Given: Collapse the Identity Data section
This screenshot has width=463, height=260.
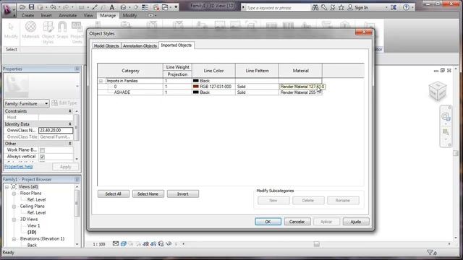Looking at the screenshot, I should click(x=70, y=124).
